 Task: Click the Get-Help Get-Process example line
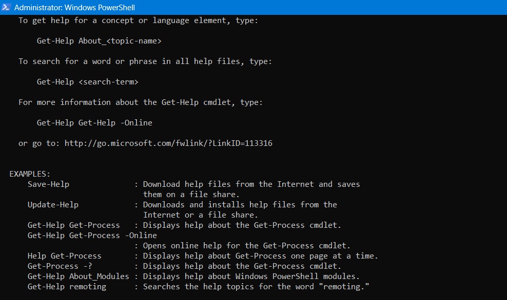73,225
